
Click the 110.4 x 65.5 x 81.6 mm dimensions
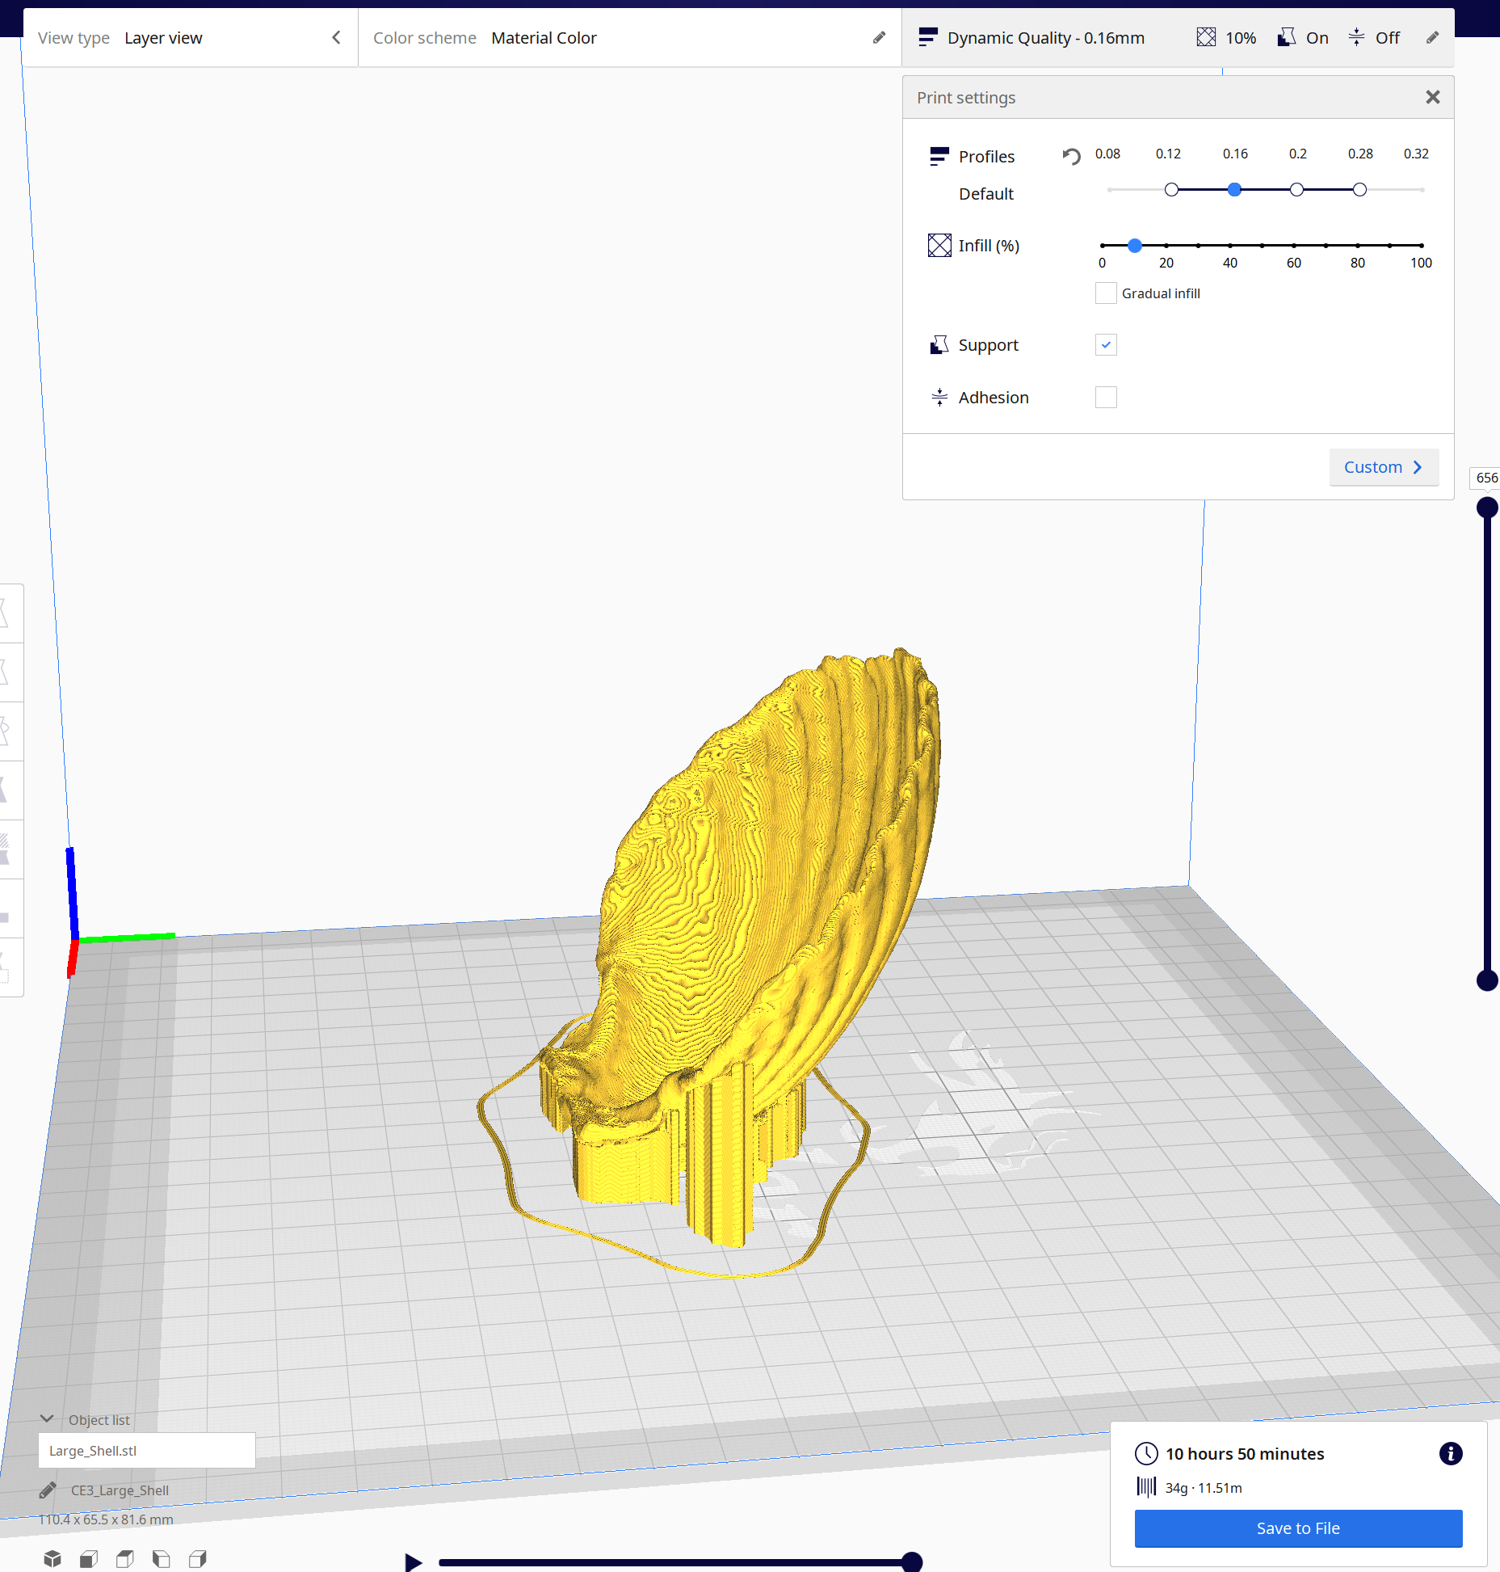106,1519
